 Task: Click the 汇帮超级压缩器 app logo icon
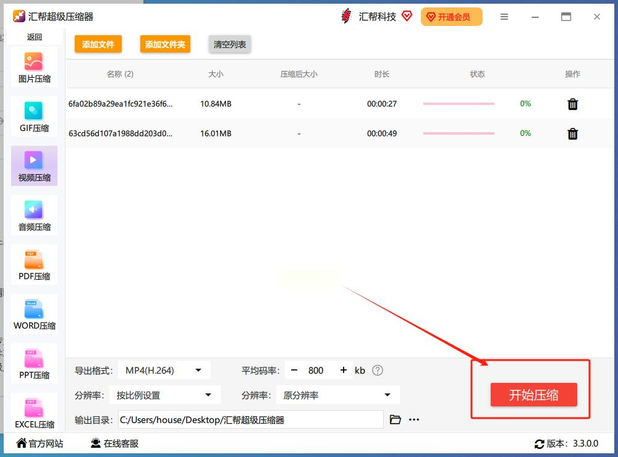click(x=19, y=16)
